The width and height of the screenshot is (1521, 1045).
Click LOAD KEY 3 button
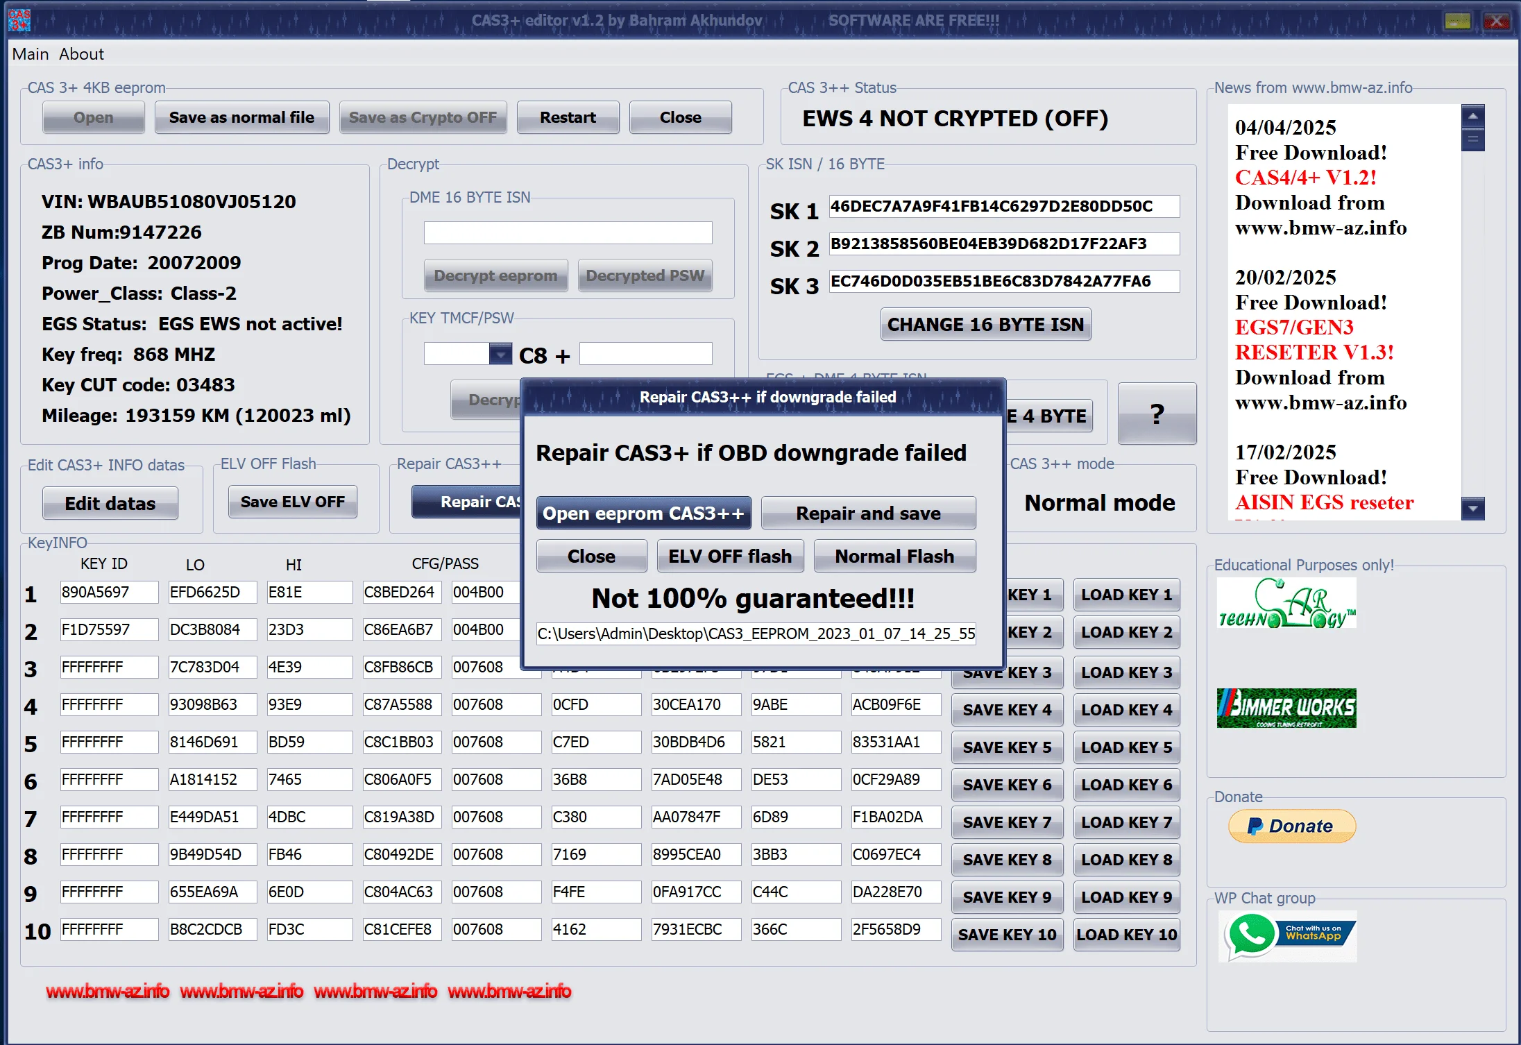pos(1126,672)
